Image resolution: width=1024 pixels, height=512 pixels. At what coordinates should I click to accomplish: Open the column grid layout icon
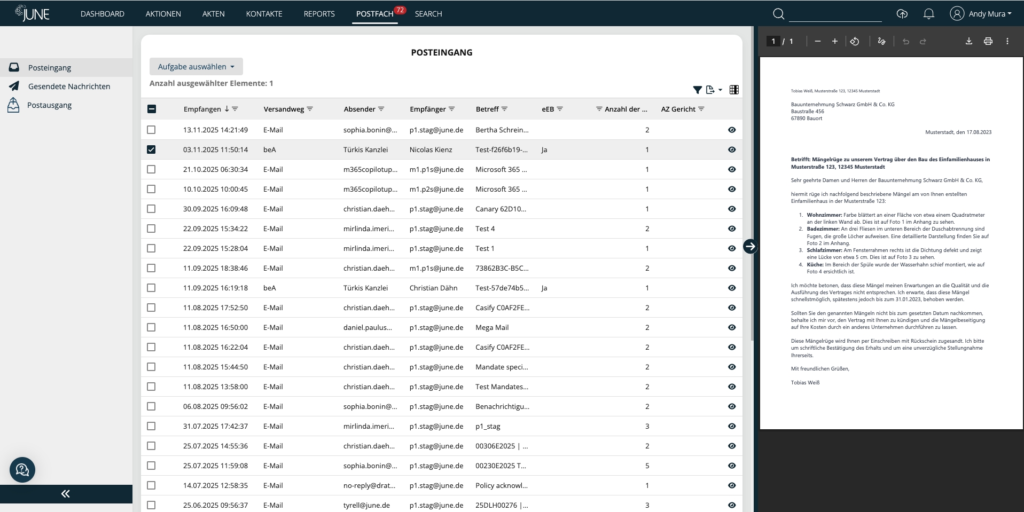[x=734, y=90]
